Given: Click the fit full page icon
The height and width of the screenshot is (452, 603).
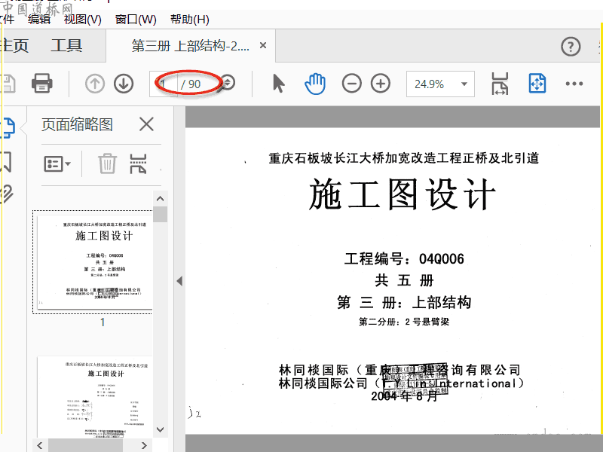Looking at the screenshot, I should click(x=537, y=84).
